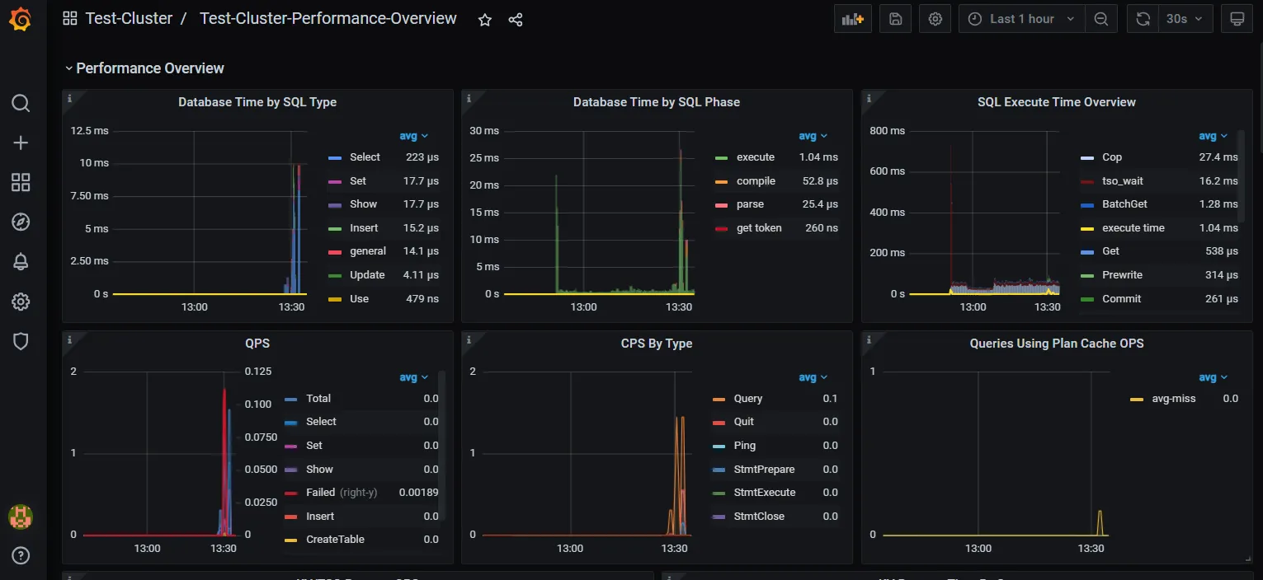Click the share dashboard icon
Image resolution: width=1263 pixels, height=580 pixels.
click(516, 20)
